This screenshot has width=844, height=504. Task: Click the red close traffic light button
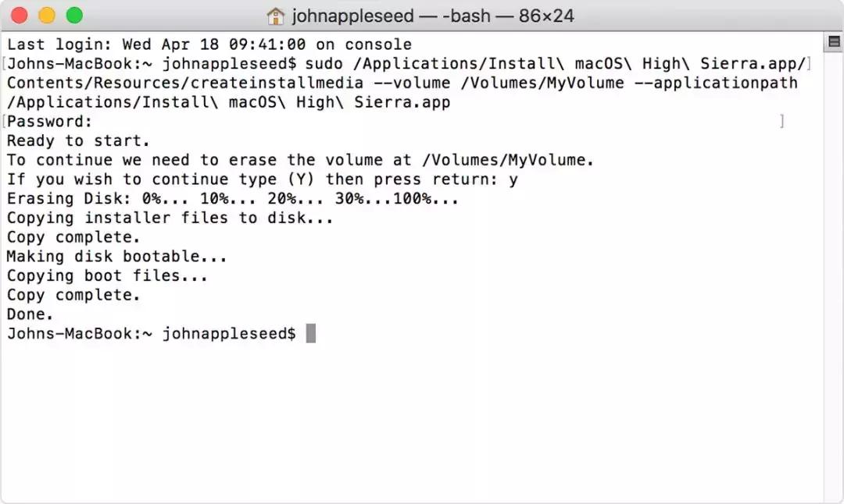pyautogui.click(x=19, y=15)
